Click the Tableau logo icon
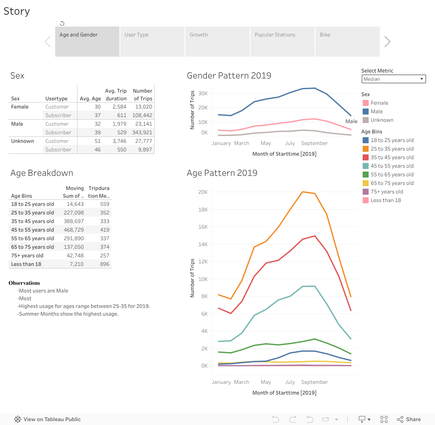Viewport: 435px width, 425px height. pyautogui.click(x=18, y=419)
